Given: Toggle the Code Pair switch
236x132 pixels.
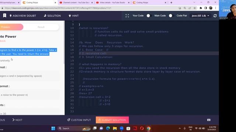Looking at the screenshot, I should [x=171, y=16].
